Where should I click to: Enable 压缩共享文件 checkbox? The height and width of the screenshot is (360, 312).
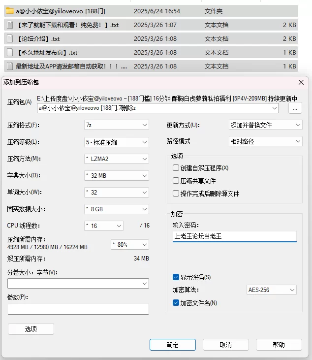(x=176, y=181)
